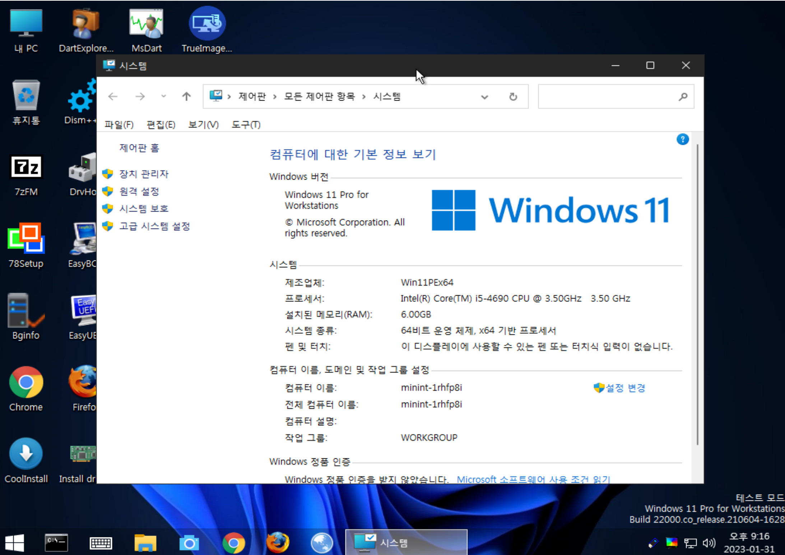Click the 시스템 window vertical scrollbar
Screen dimensions: 785x555
pos(697,295)
